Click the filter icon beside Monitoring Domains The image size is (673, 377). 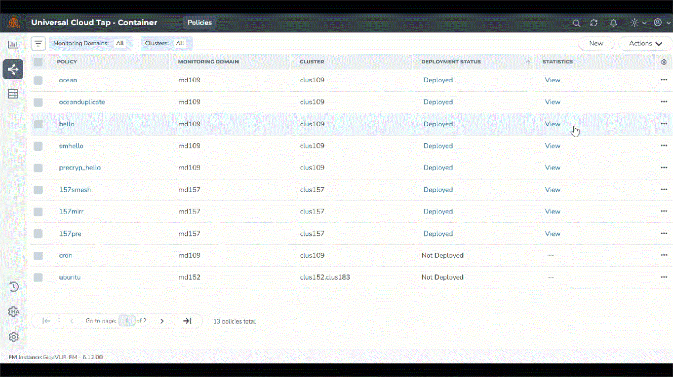(39, 43)
